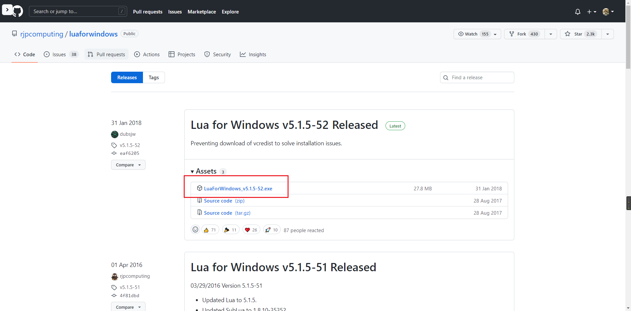The width and height of the screenshot is (631, 311).
Task: Open the Insights tab
Action: [253, 54]
